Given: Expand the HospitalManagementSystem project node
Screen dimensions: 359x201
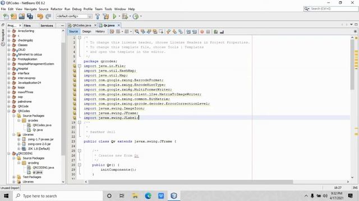Looking at the screenshot, I should tap(9, 64).
